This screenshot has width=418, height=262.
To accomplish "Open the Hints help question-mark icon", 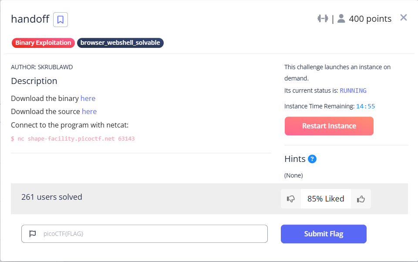I will [x=312, y=159].
